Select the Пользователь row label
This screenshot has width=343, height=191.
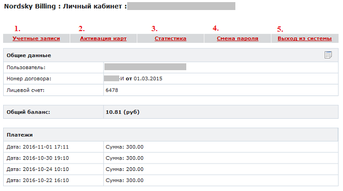26,68
